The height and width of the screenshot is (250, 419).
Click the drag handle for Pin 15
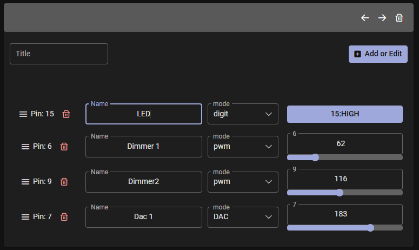[x=23, y=114]
